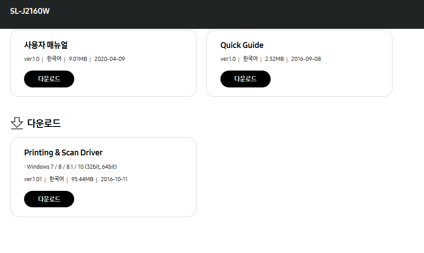Viewport: 424px width, 253px height.
Task: Select the SL-J2160W model title
Action: 30,11
